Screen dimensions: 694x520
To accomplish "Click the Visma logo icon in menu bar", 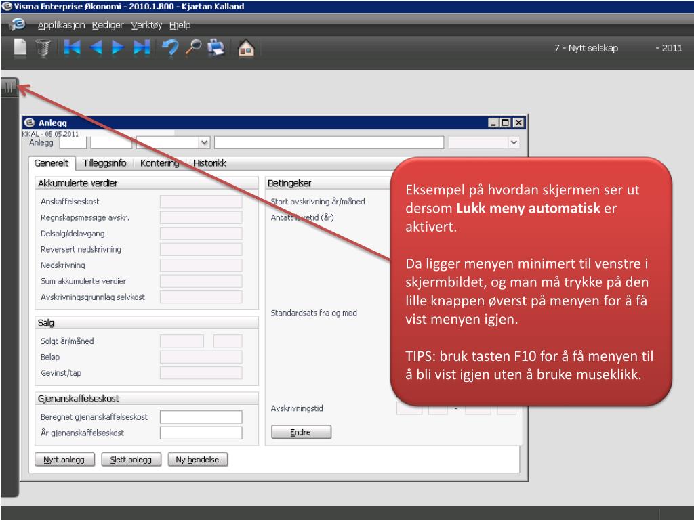I will coord(18,24).
